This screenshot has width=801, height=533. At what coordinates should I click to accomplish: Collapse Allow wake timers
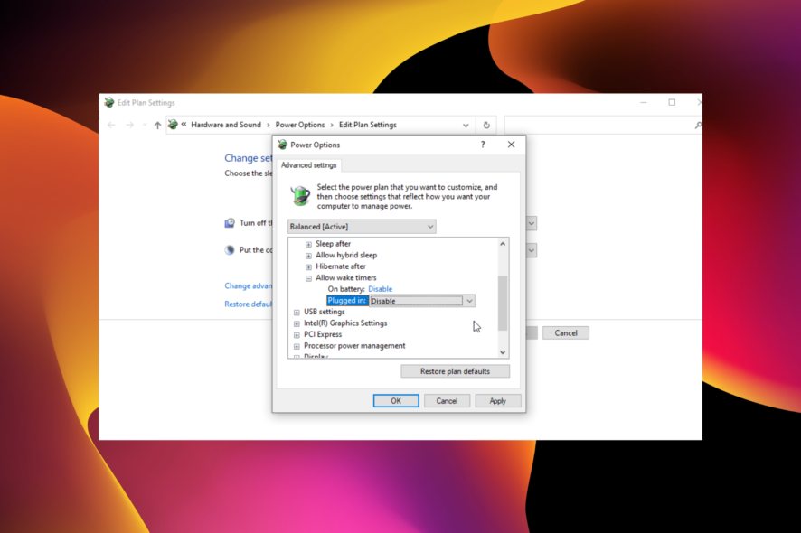pos(308,278)
